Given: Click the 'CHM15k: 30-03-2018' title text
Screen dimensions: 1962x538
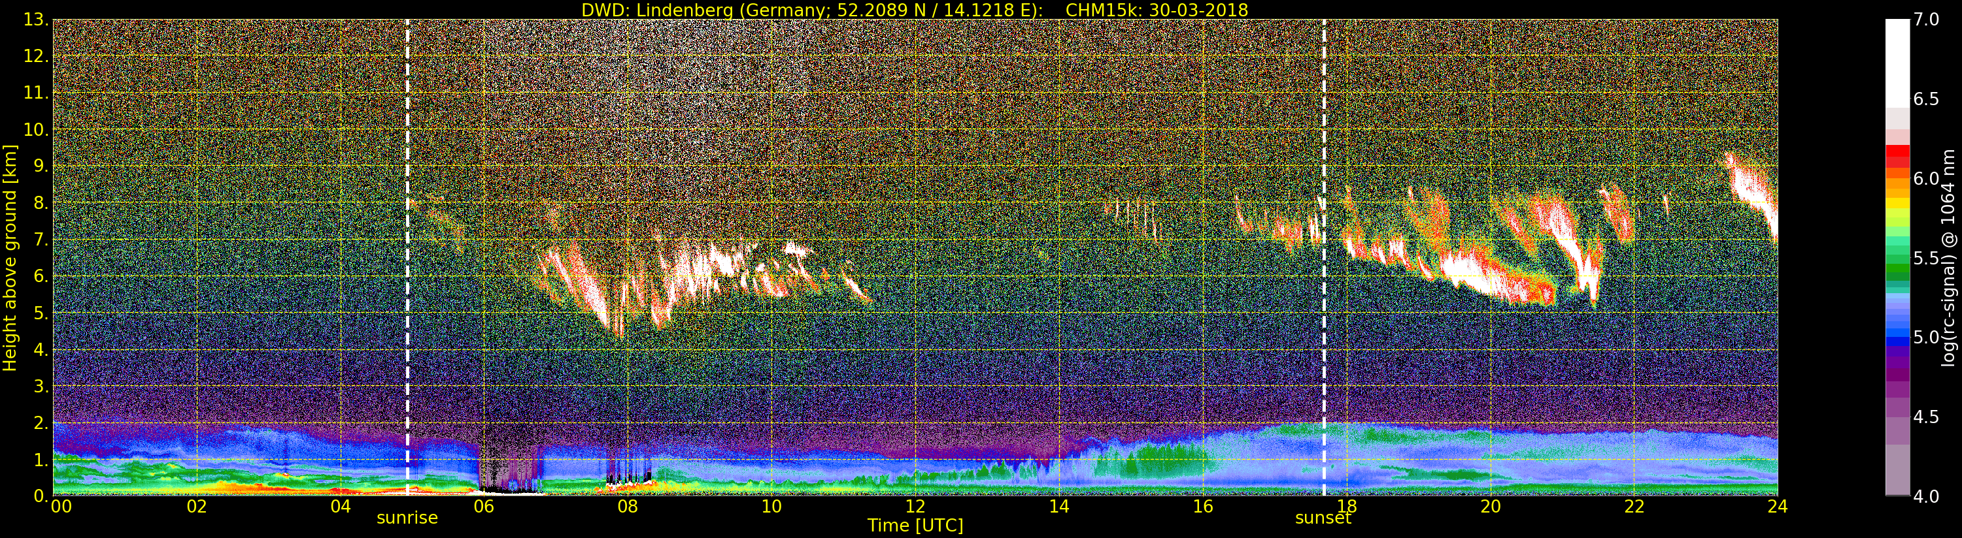Looking at the screenshot, I should 1157,10.
